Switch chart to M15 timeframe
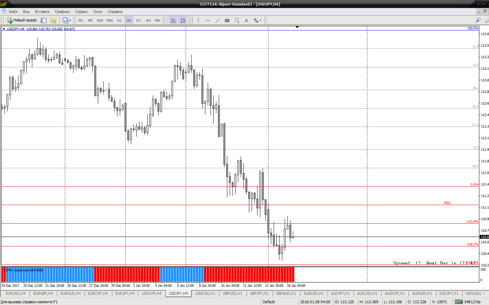The height and width of the screenshot is (305, 489). (100, 20)
